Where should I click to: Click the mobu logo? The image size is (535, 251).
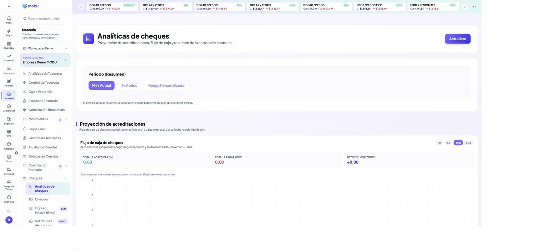[x=30, y=6]
